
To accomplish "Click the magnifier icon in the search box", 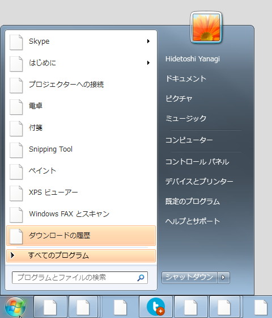I will tap(141, 278).
